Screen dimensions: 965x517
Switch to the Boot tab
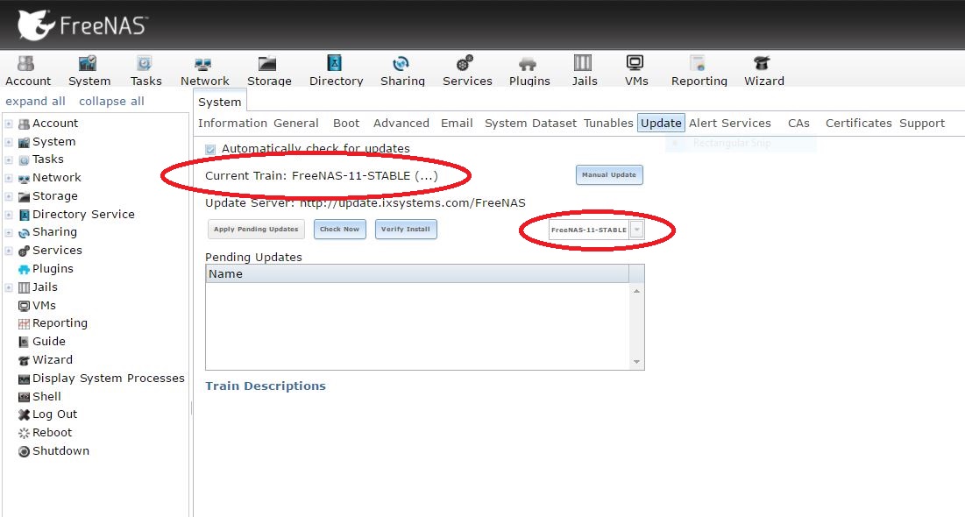coord(346,123)
